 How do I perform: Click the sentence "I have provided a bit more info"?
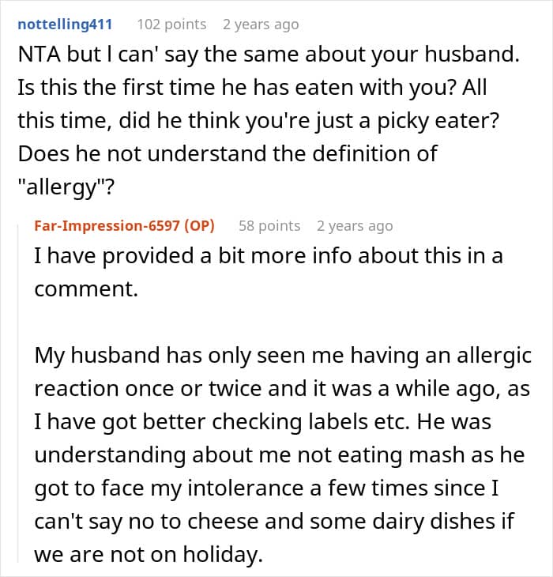coord(237,256)
